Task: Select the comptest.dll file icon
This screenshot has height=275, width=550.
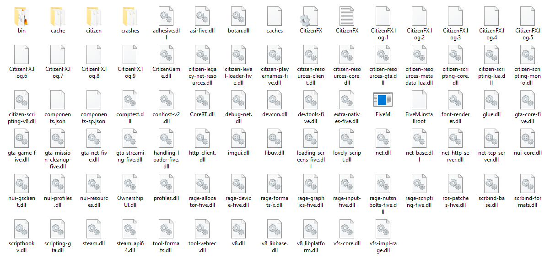Action: tap(130, 100)
